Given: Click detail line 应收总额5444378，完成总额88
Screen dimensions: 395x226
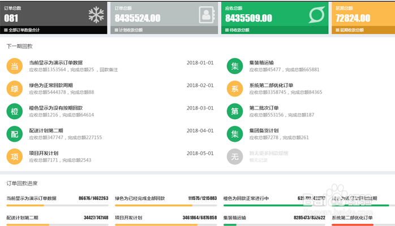Looking at the screenshot, I should [62, 92].
